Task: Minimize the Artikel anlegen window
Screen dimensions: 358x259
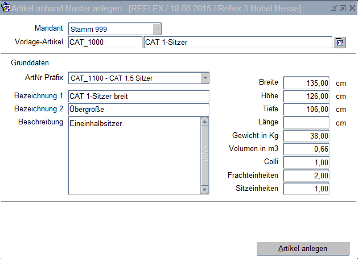Action: tap(334, 9)
